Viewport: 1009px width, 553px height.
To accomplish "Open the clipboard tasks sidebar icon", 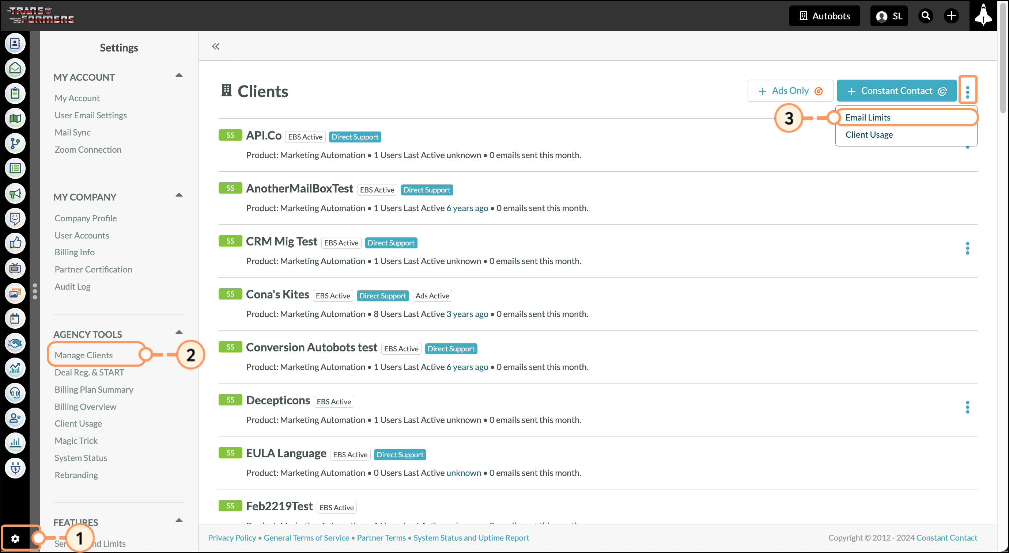I will [x=15, y=93].
